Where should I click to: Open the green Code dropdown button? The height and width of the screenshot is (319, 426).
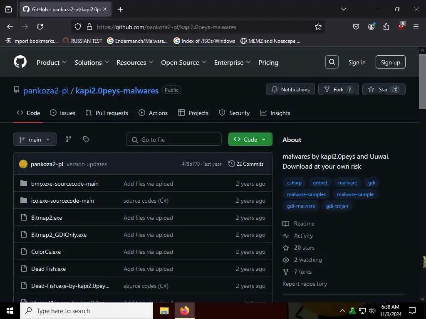[x=250, y=139]
